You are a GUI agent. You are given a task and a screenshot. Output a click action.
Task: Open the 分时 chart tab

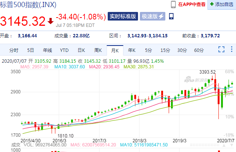point(14,50)
